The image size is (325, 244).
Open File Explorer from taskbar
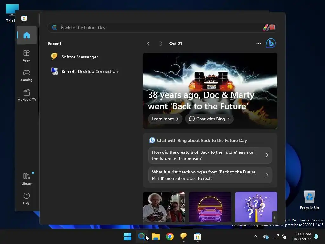(x=156, y=236)
